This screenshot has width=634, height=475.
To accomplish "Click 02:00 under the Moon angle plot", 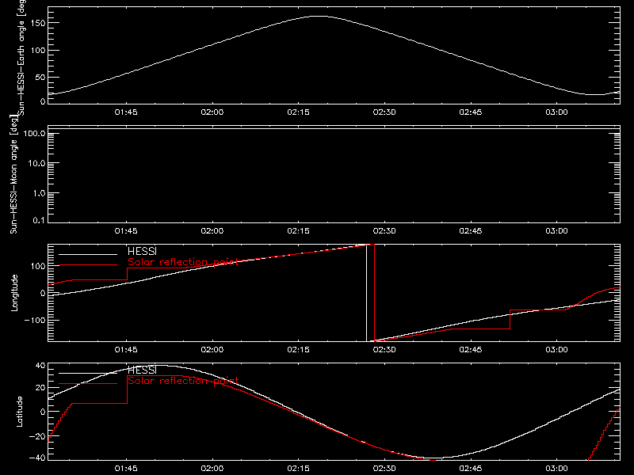I will [212, 230].
